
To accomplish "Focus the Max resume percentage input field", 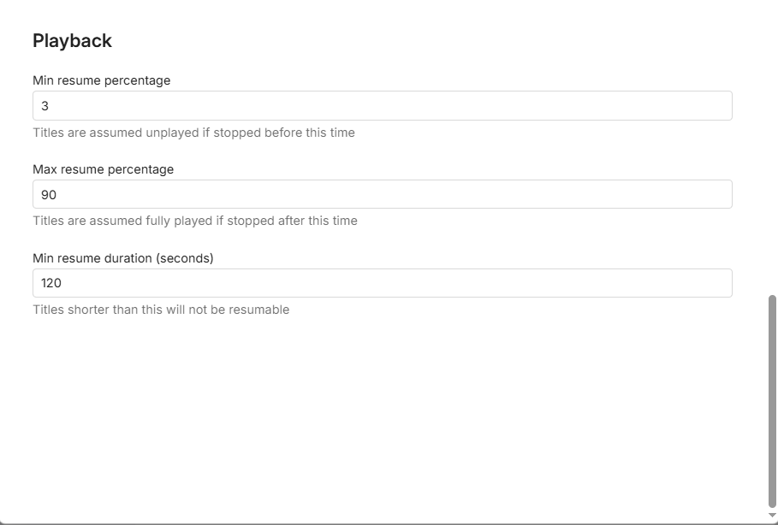I will click(x=382, y=194).
